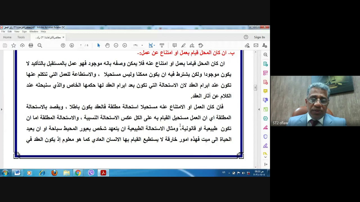Bookmark the document with the star icon
Viewport: 360px width, 202px height.
click(13, 45)
